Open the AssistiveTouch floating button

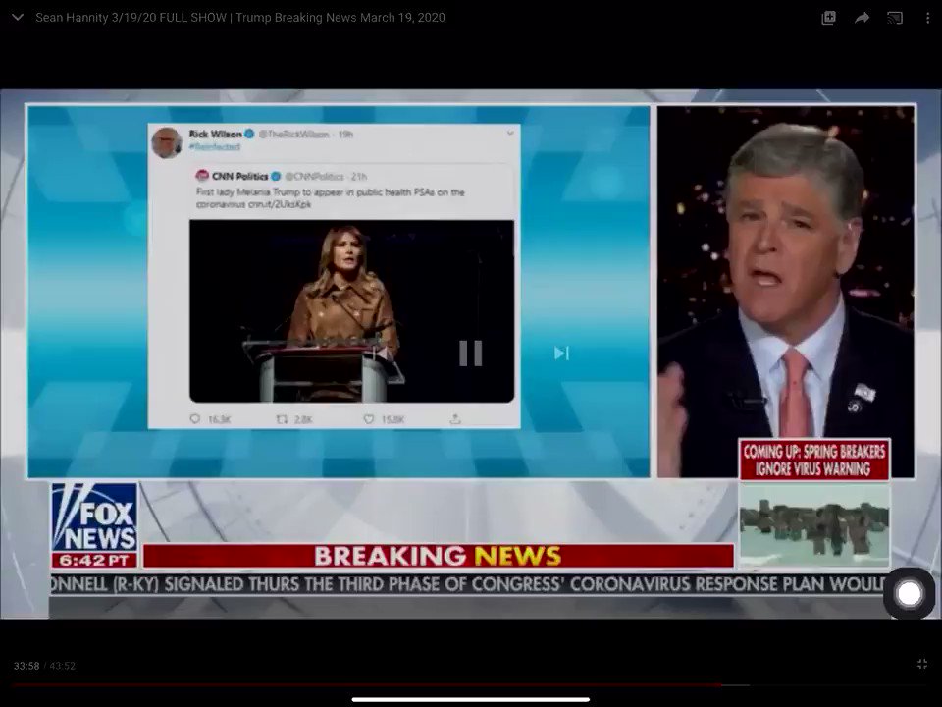pos(909,594)
